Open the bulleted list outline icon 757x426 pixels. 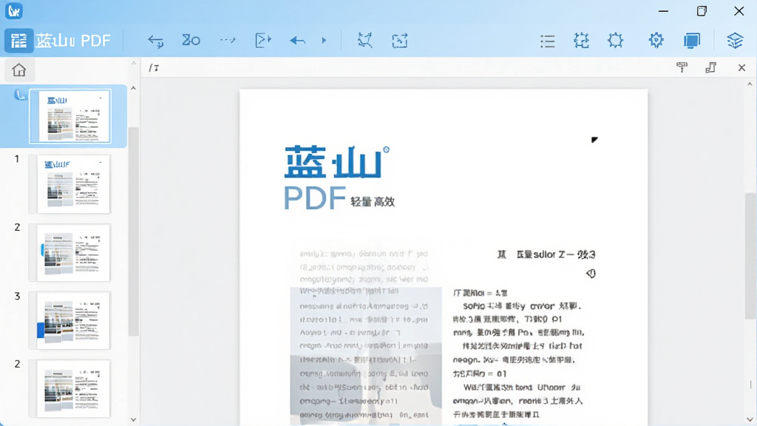(x=548, y=41)
